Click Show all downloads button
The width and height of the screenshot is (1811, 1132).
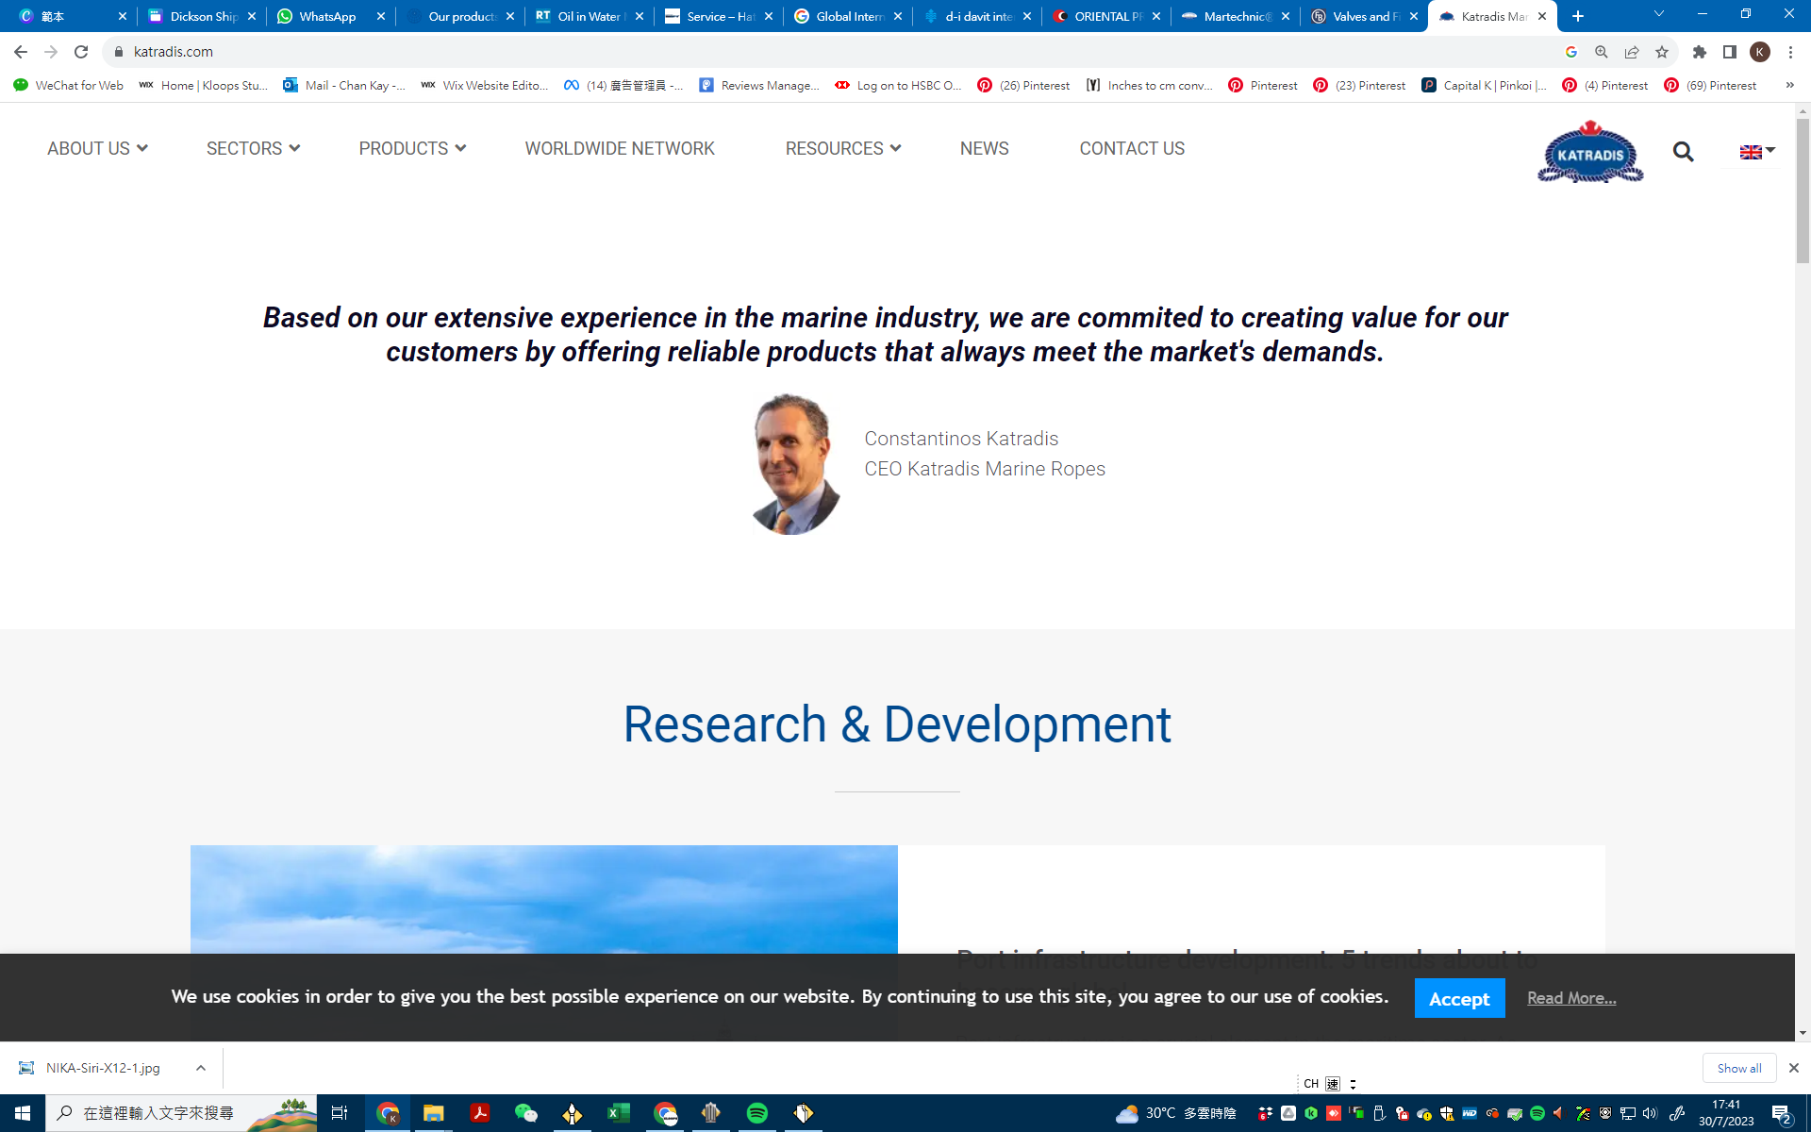[1738, 1068]
